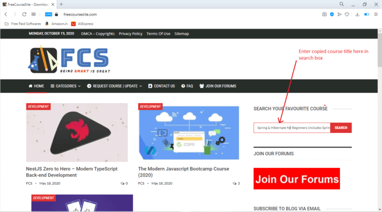Click the course search input box
The width and height of the screenshot is (382, 212).
point(292,128)
